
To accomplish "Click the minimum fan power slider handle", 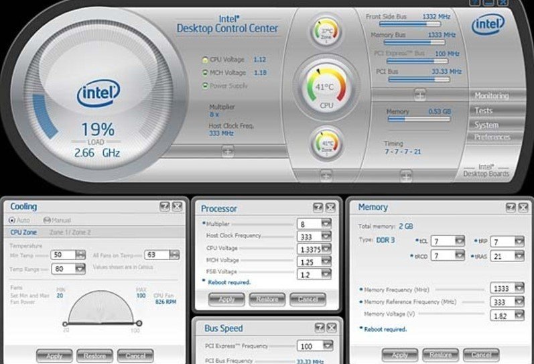I will coord(65,323).
